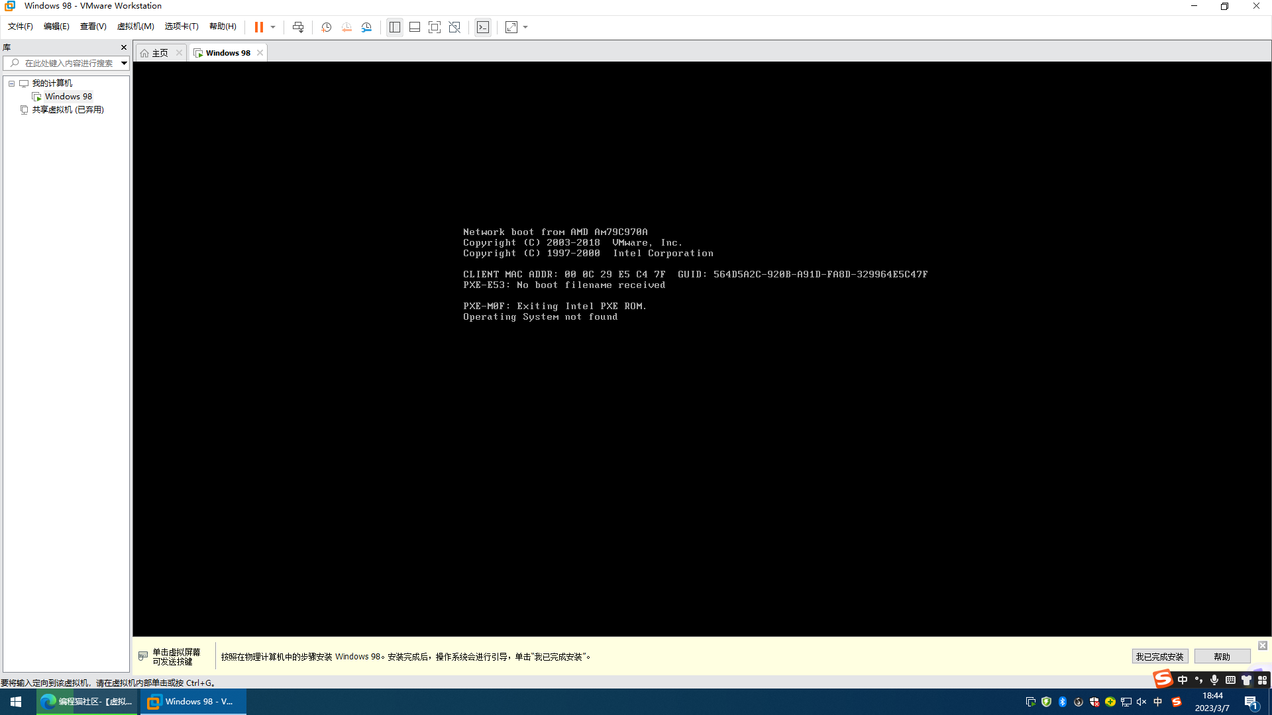Click the 帮助 button in the install bar
The width and height of the screenshot is (1272, 715).
pos(1222,657)
